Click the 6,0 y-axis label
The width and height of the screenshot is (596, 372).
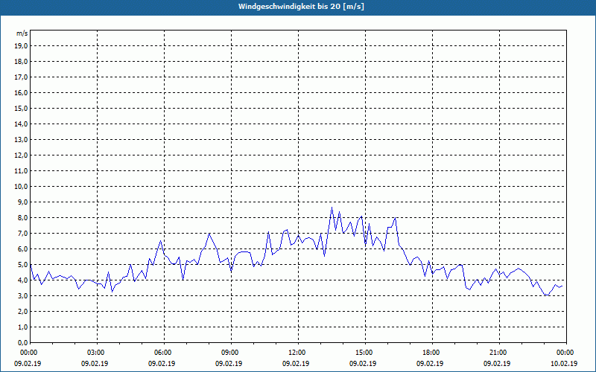pyautogui.click(x=22, y=248)
